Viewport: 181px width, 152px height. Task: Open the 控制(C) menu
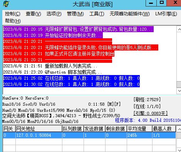(x=13, y=14)
